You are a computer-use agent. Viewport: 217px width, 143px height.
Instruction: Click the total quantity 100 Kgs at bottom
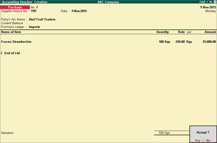point(164,133)
